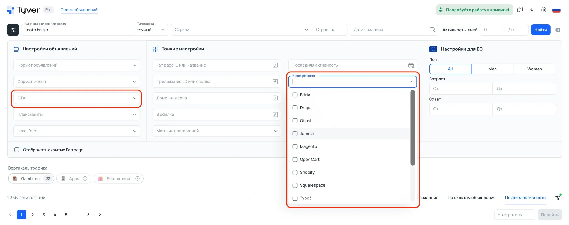Click the Настройки объявлений panel icon
Screen dimensions: 569x225
(16, 49)
